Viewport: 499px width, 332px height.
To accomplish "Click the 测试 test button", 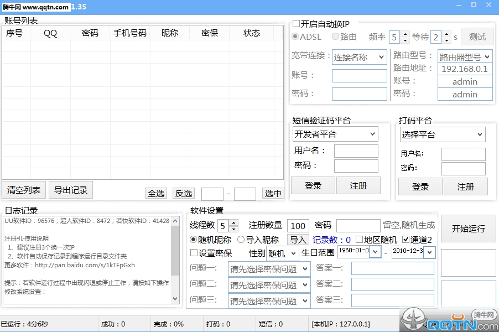I will (x=477, y=37).
